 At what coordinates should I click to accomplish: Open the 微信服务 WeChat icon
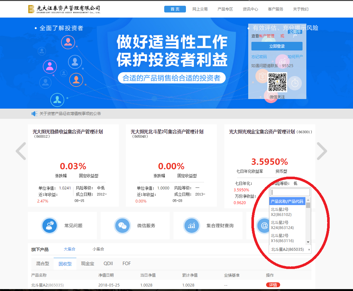coord(122,226)
